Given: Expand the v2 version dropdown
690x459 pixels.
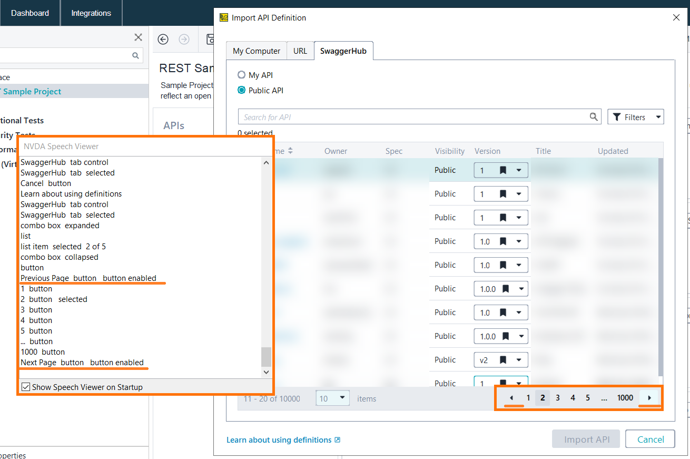Looking at the screenshot, I should pos(518,360).
